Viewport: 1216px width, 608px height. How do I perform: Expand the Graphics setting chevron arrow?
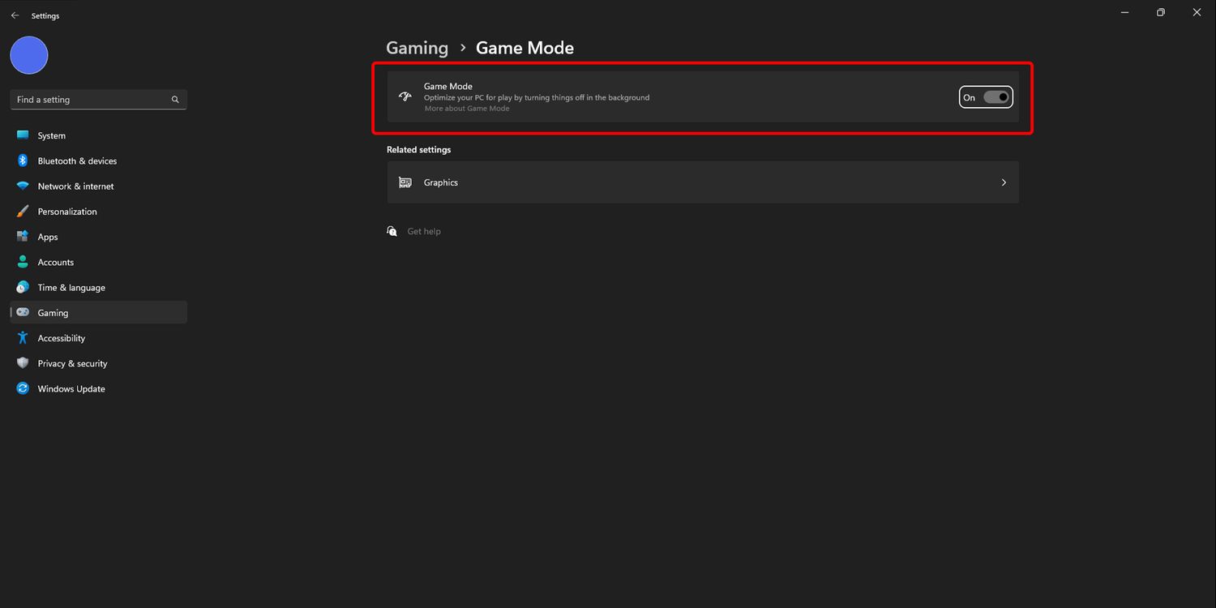coord(1004,182)
